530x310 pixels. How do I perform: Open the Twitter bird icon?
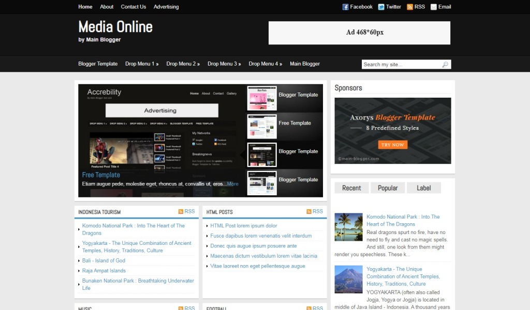point(381,7)
